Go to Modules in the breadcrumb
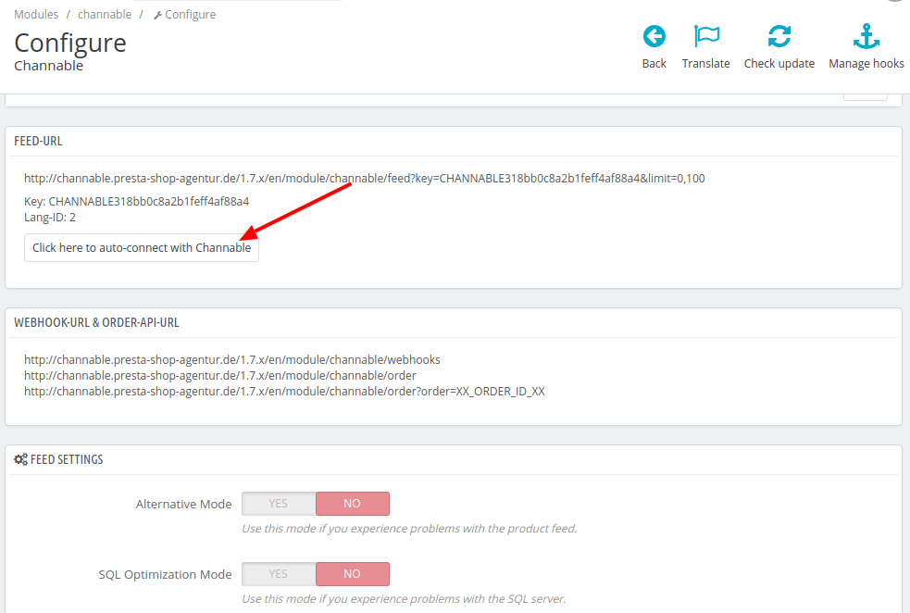Viewport: 910px width, 613px height. click(36, 15)
